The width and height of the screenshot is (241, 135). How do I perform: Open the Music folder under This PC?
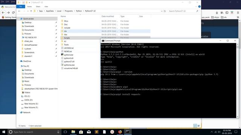(x=27, y=81)
